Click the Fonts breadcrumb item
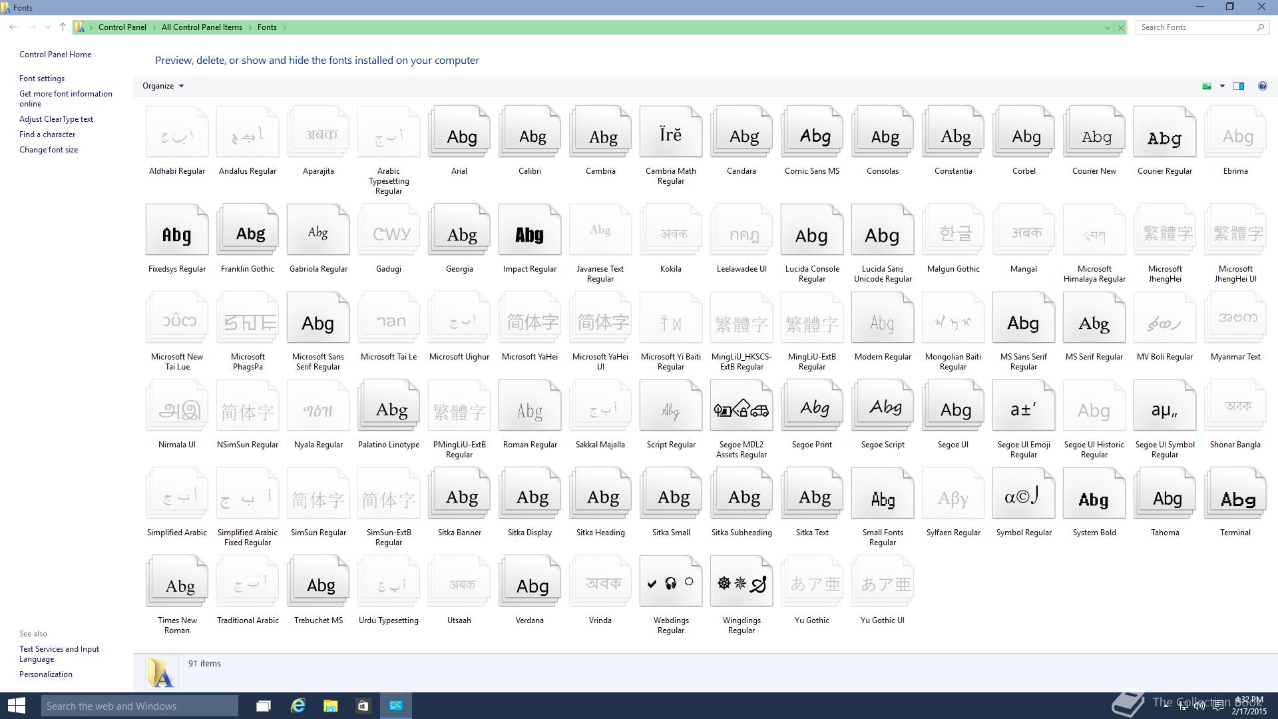 267,27
